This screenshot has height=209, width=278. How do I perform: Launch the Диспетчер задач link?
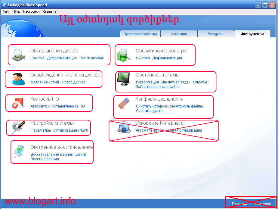point(176,82)
